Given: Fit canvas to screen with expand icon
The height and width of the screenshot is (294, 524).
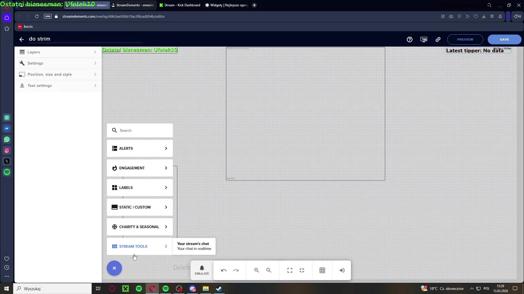Looking at the screenshot, I should click(290, 270).
